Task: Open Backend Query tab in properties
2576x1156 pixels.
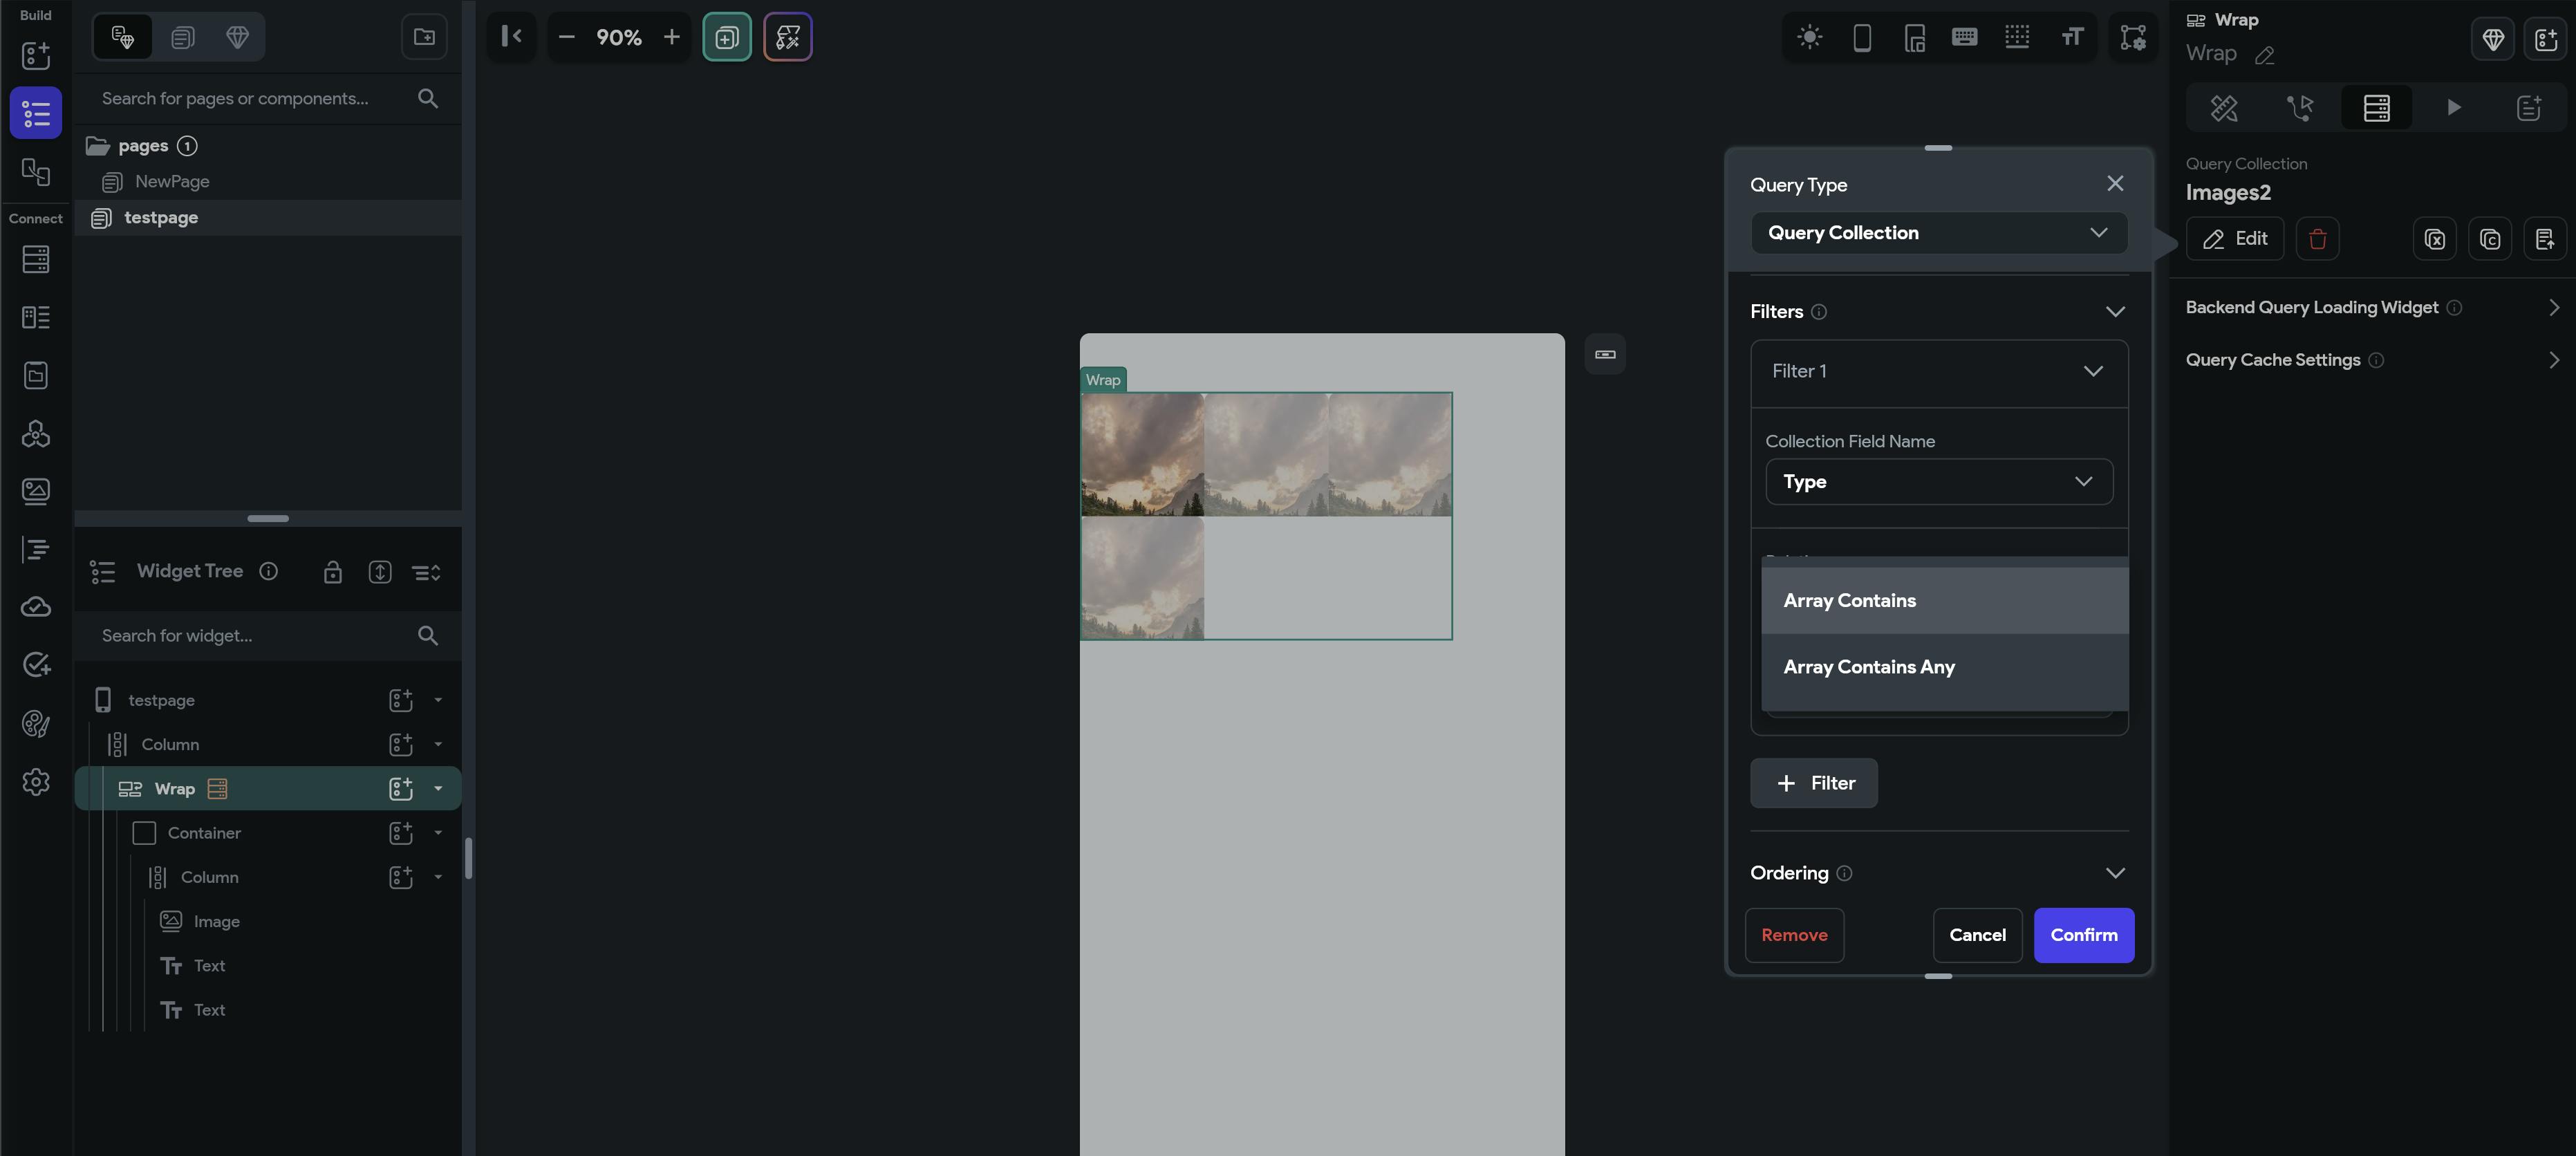Action: point(2376,108)
